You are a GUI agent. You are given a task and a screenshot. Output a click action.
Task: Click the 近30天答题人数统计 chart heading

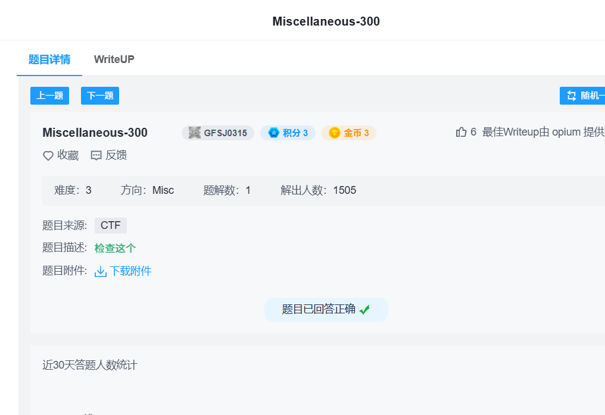coord(89,365)
